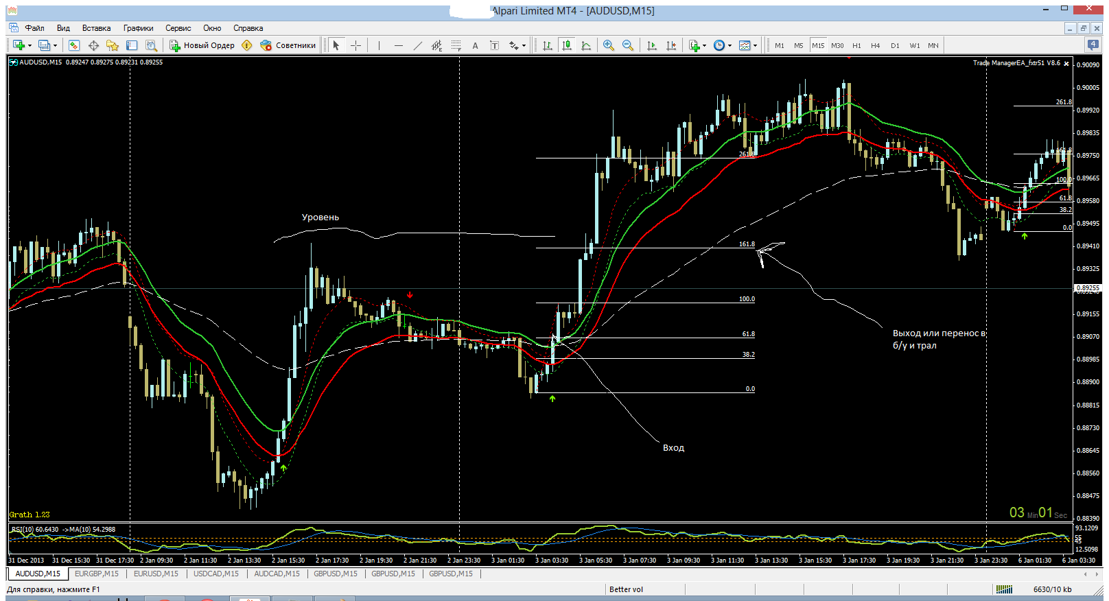Toggle chart shift icon
This screenshot has width=1109, height=601.
point(671,45)
